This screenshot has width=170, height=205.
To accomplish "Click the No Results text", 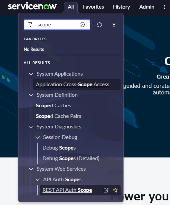I will pyautogui.click(x=34, y=49).
